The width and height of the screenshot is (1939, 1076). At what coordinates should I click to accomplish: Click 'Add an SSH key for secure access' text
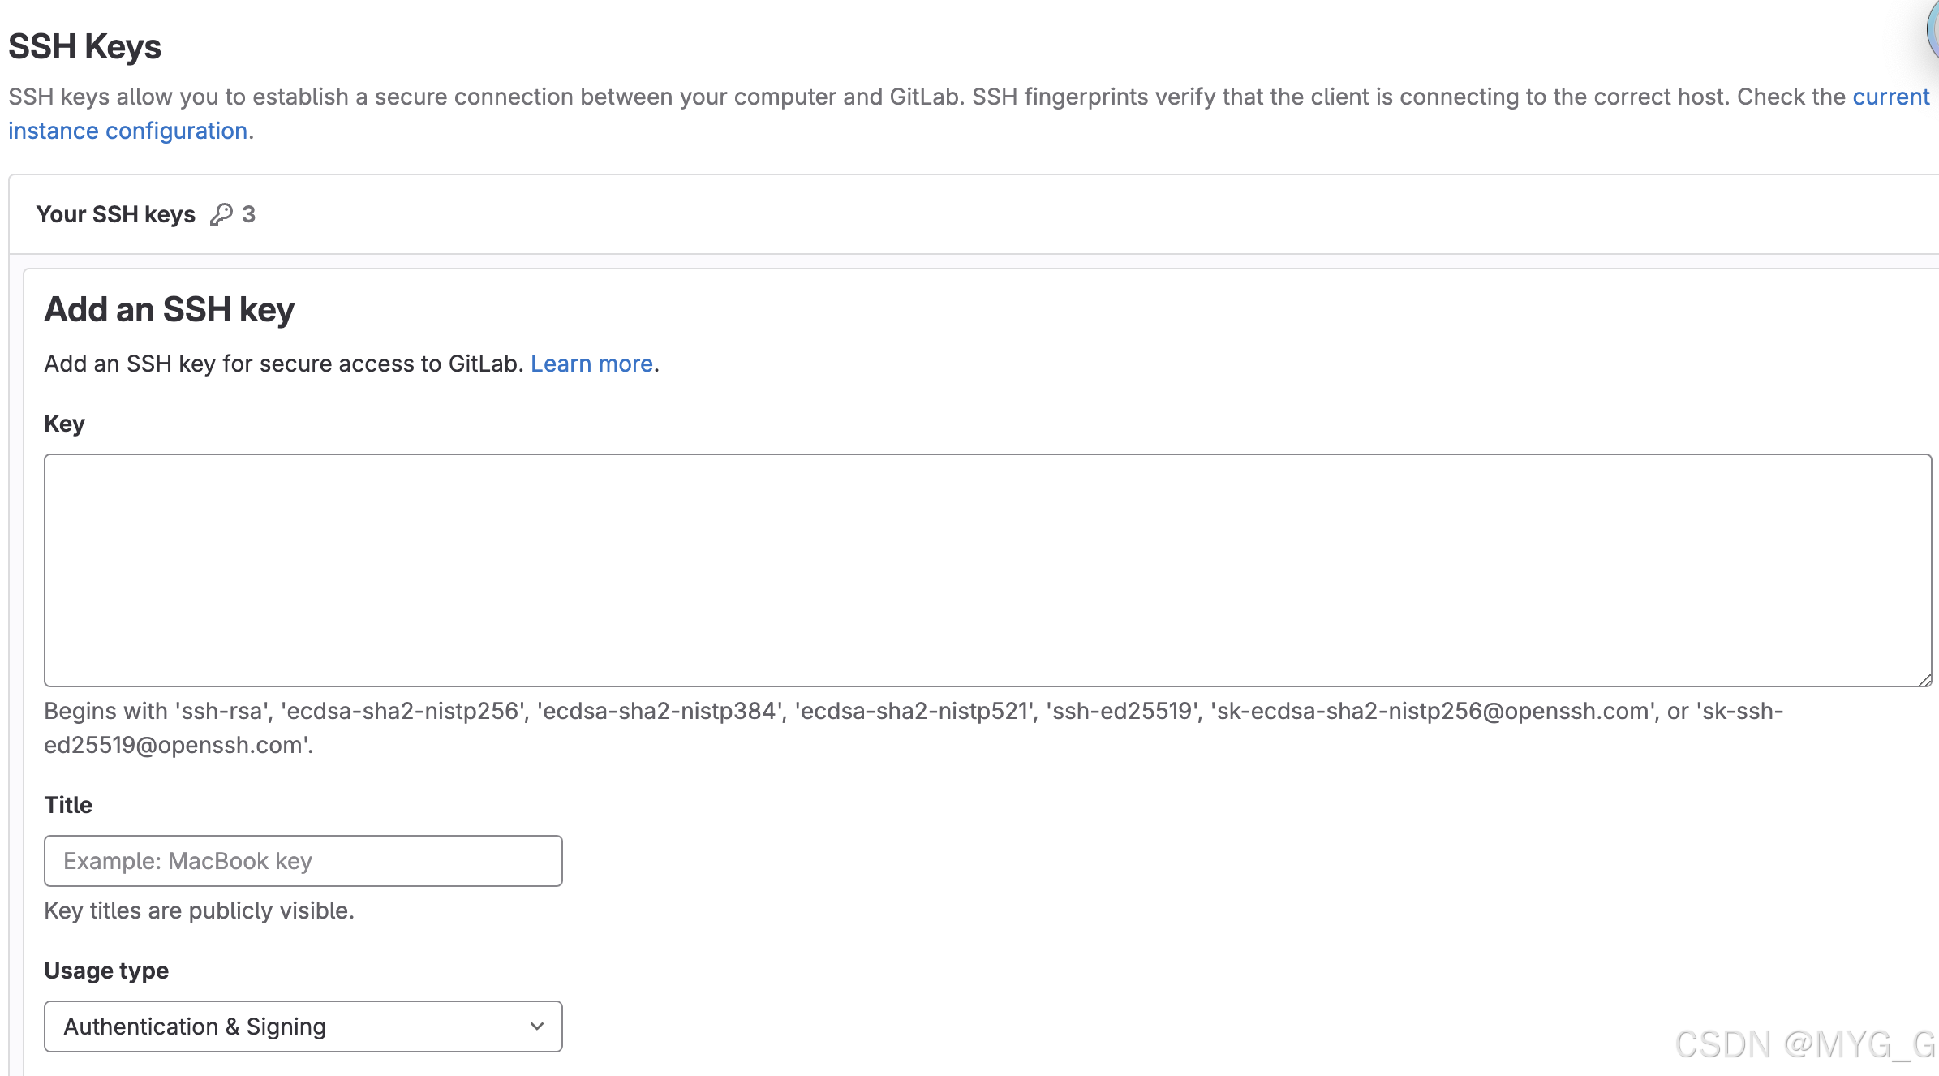(283, 364)
